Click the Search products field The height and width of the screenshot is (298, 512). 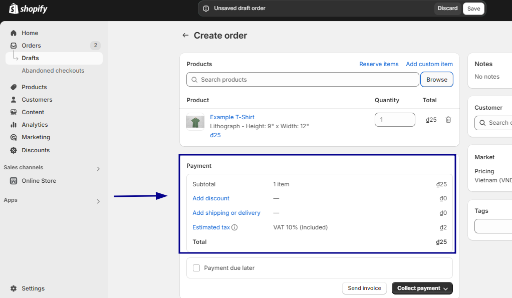point(303,80)
